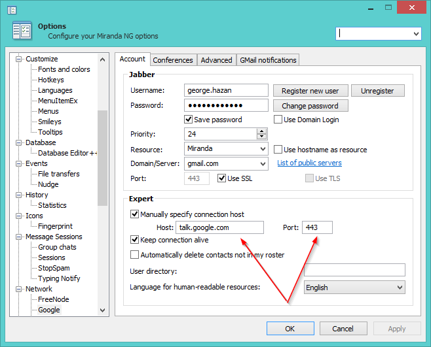
Task: Switch to the Conferences tab
Action: [172, 60]
